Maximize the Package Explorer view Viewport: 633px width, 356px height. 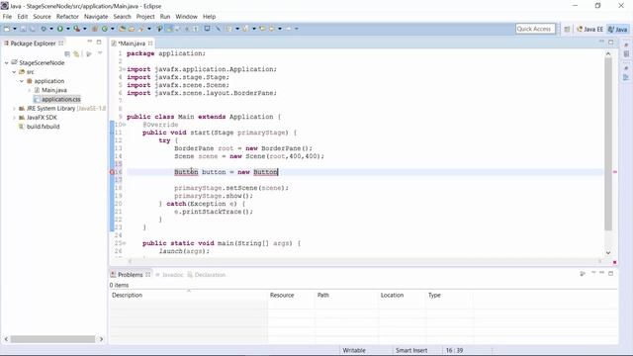99,42
